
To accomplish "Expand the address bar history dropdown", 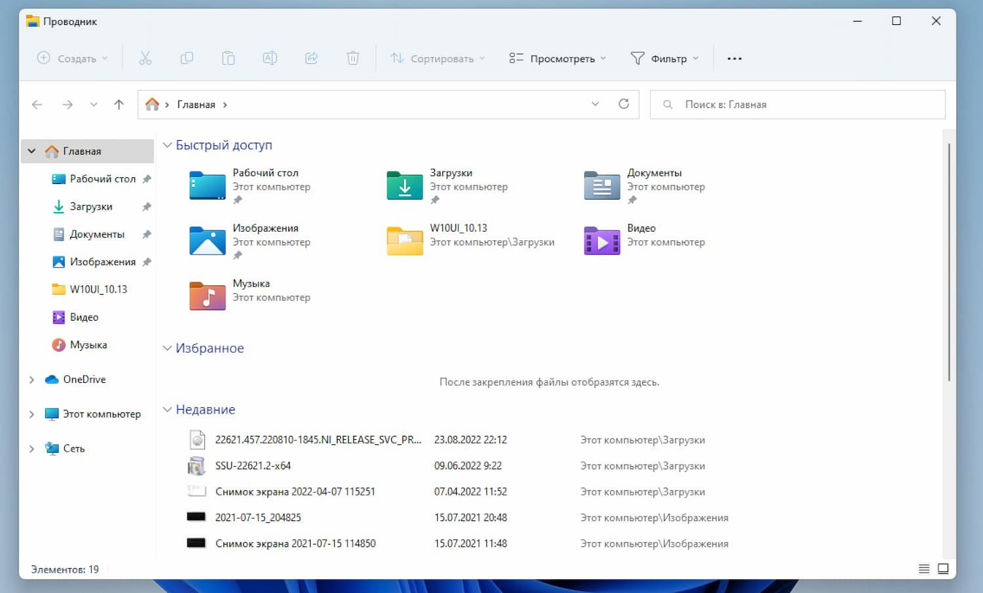I will click(x=595, y=104).
